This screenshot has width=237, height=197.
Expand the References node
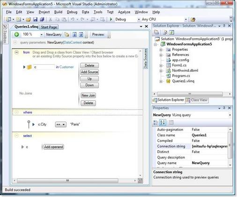pyautogui.click(x=161, y=55)
